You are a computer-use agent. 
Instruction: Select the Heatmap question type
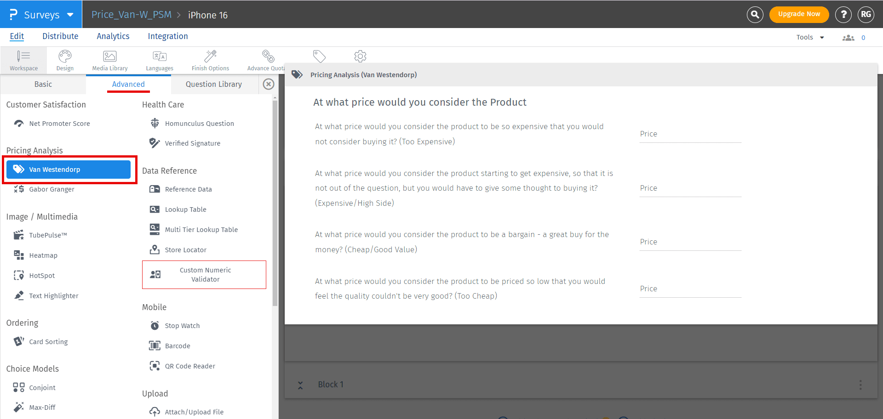tap(43, 255)
